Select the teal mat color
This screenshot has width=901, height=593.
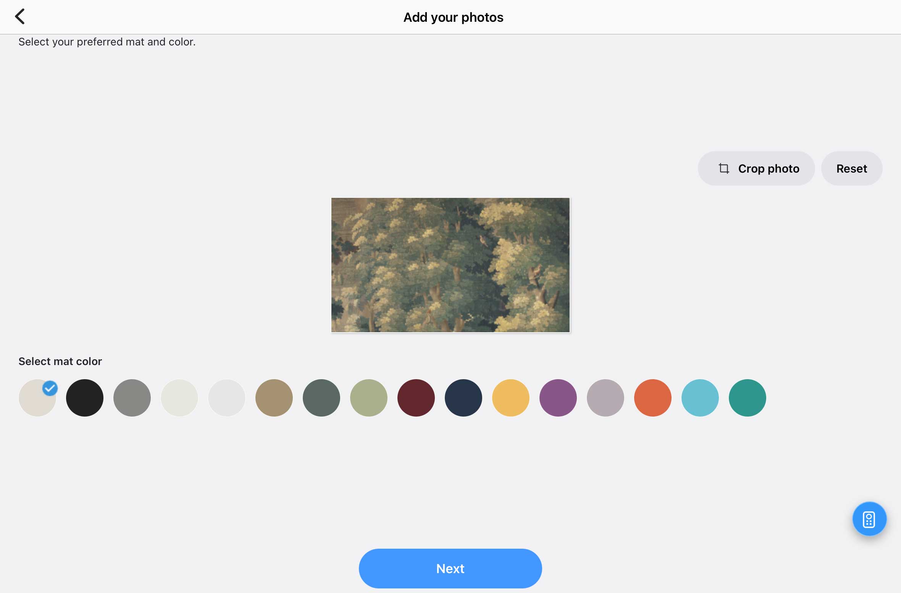click(748, 397)
